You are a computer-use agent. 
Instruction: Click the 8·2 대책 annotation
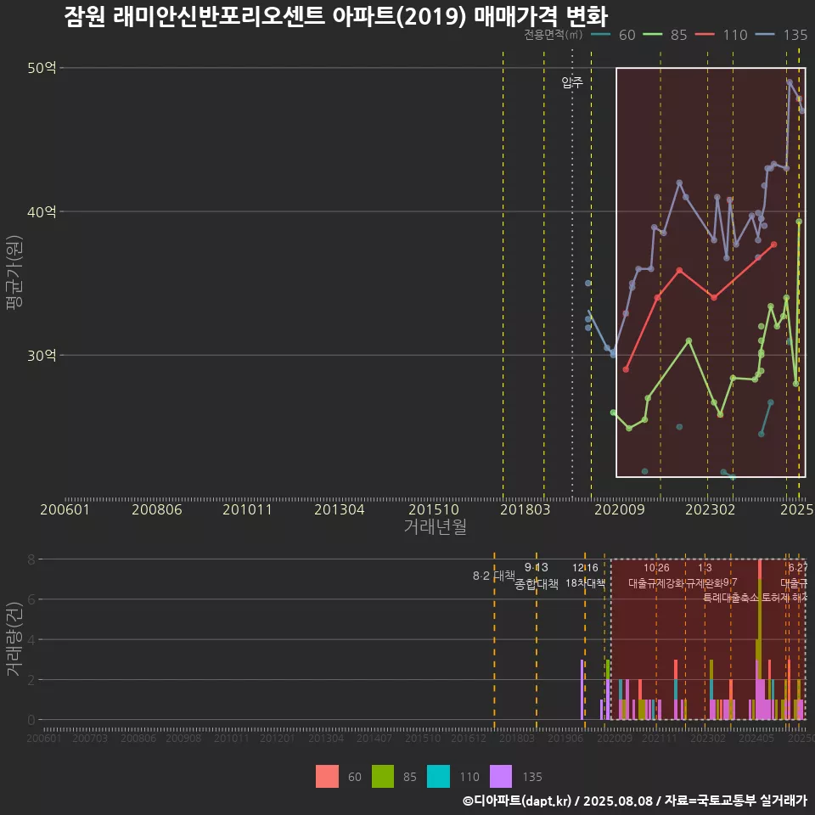click(x=494, y=576)
